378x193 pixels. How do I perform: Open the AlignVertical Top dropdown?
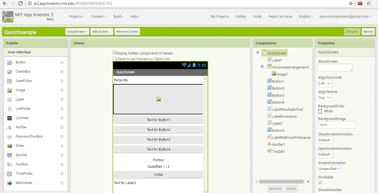pos(325,98)
